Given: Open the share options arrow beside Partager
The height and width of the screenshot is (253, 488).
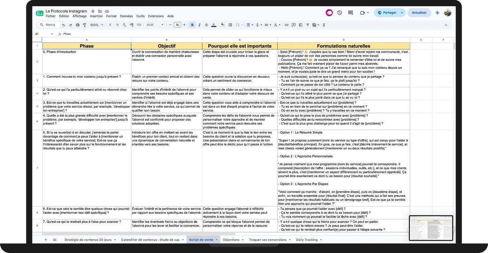Looking at the screenshot, I should point(402,13).
